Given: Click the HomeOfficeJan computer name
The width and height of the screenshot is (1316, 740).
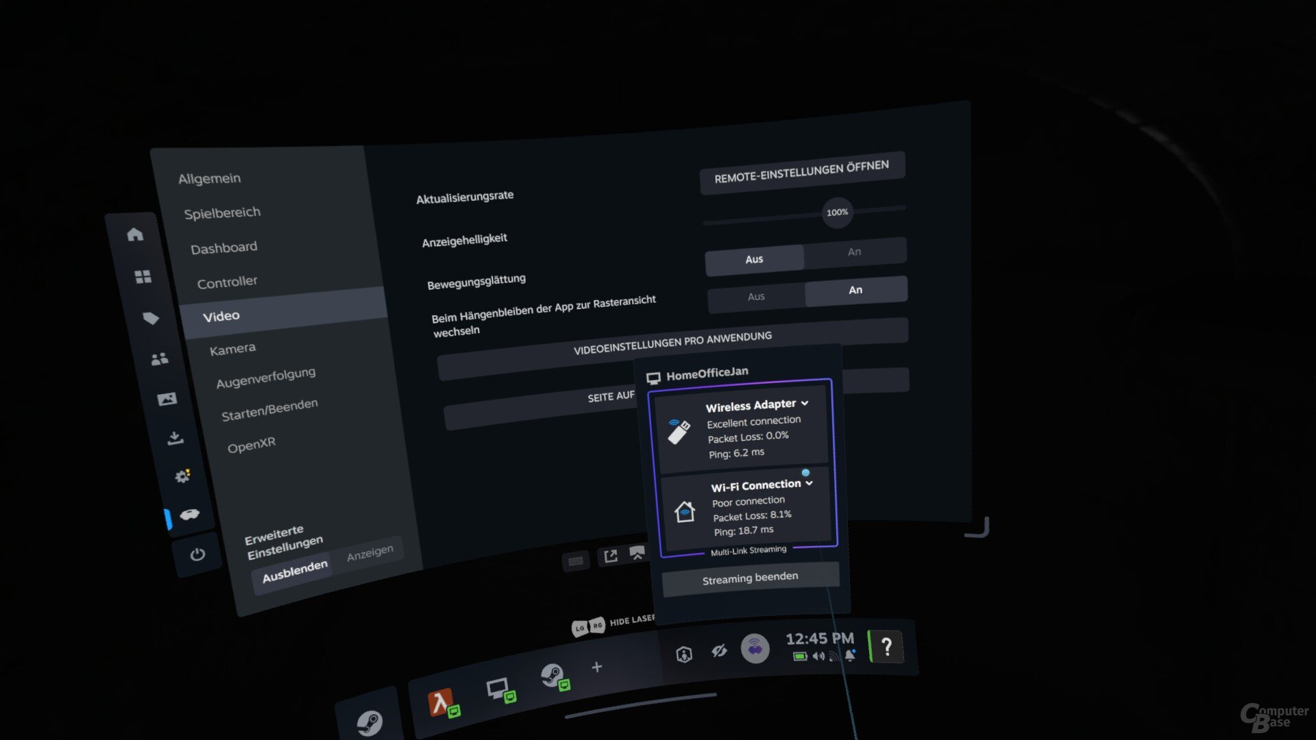Looking at the screenshot, I should 707,373.
